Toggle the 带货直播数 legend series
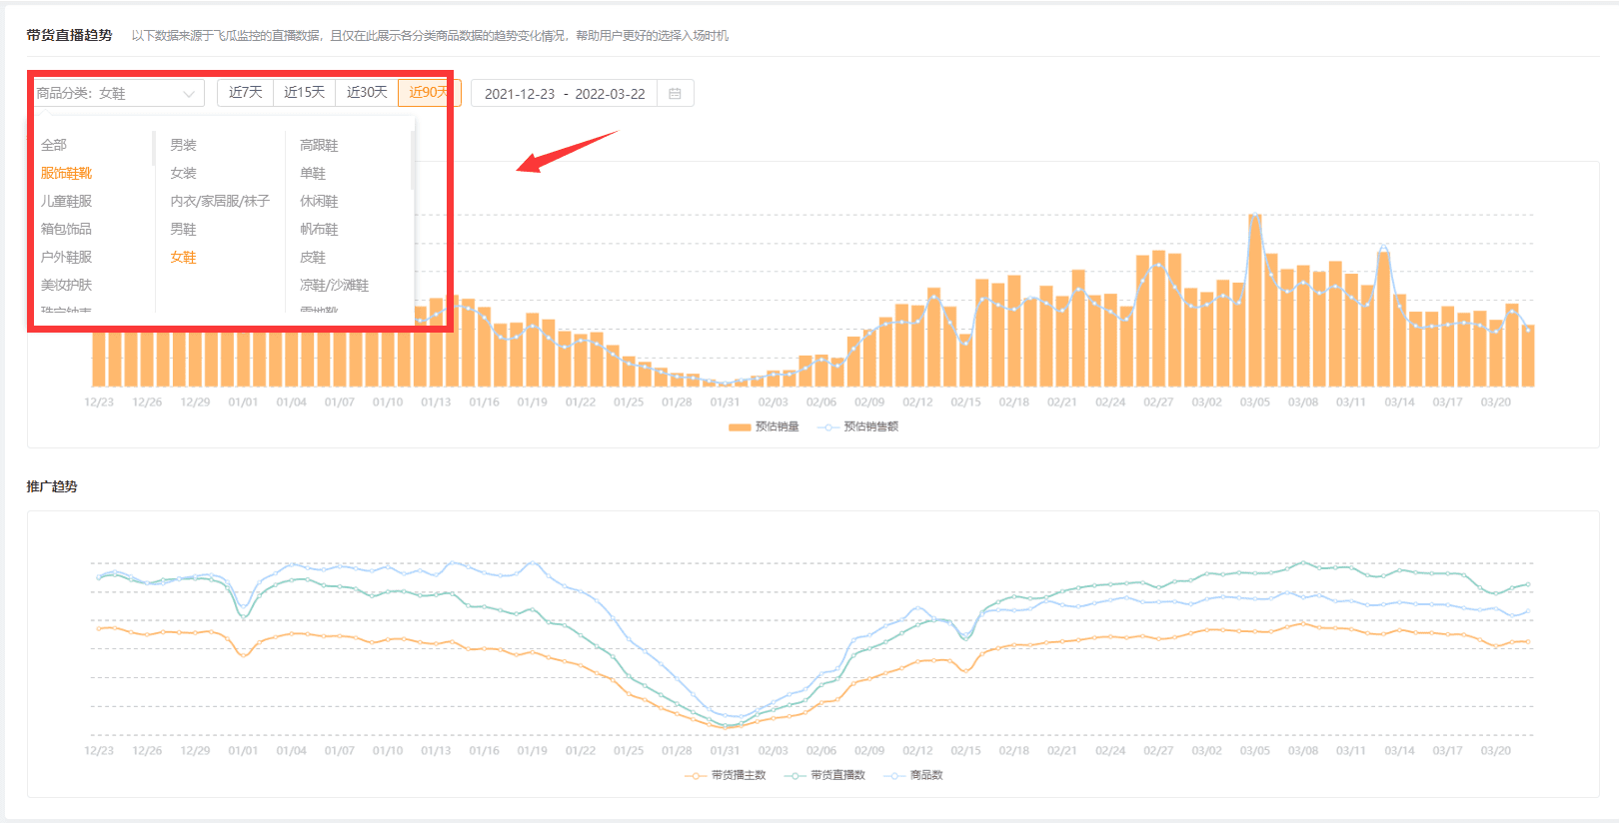This screenshot has width=1619, height=823. point(825,775)
